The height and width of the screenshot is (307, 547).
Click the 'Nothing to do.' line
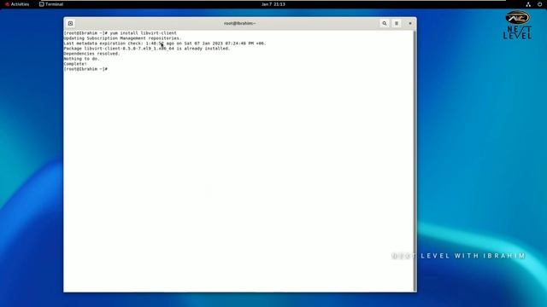82,59
